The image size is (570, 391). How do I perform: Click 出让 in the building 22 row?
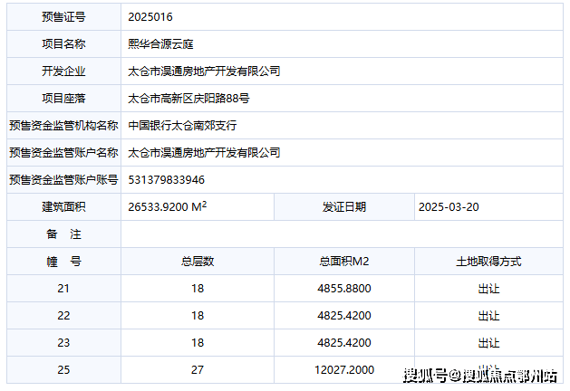pyautogui.click(x=488, y=316)
